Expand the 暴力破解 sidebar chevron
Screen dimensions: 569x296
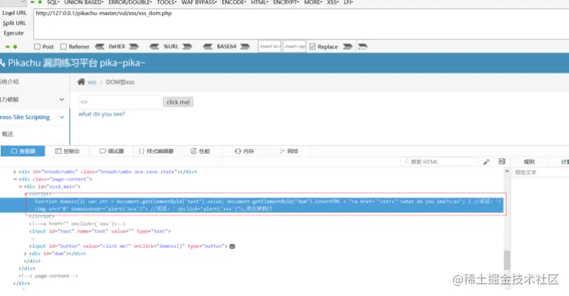[61, 99]
